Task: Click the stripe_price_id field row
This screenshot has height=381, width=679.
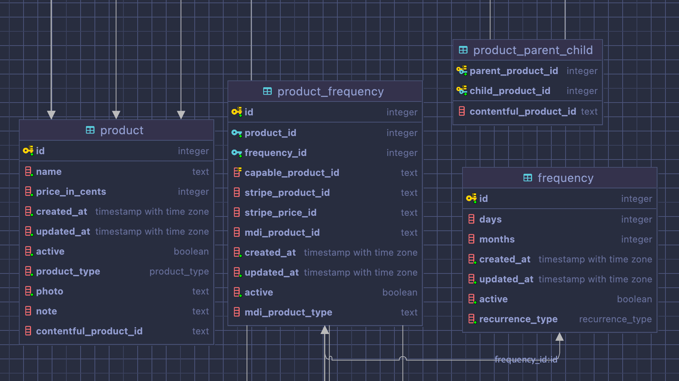Action: point(281,212)
